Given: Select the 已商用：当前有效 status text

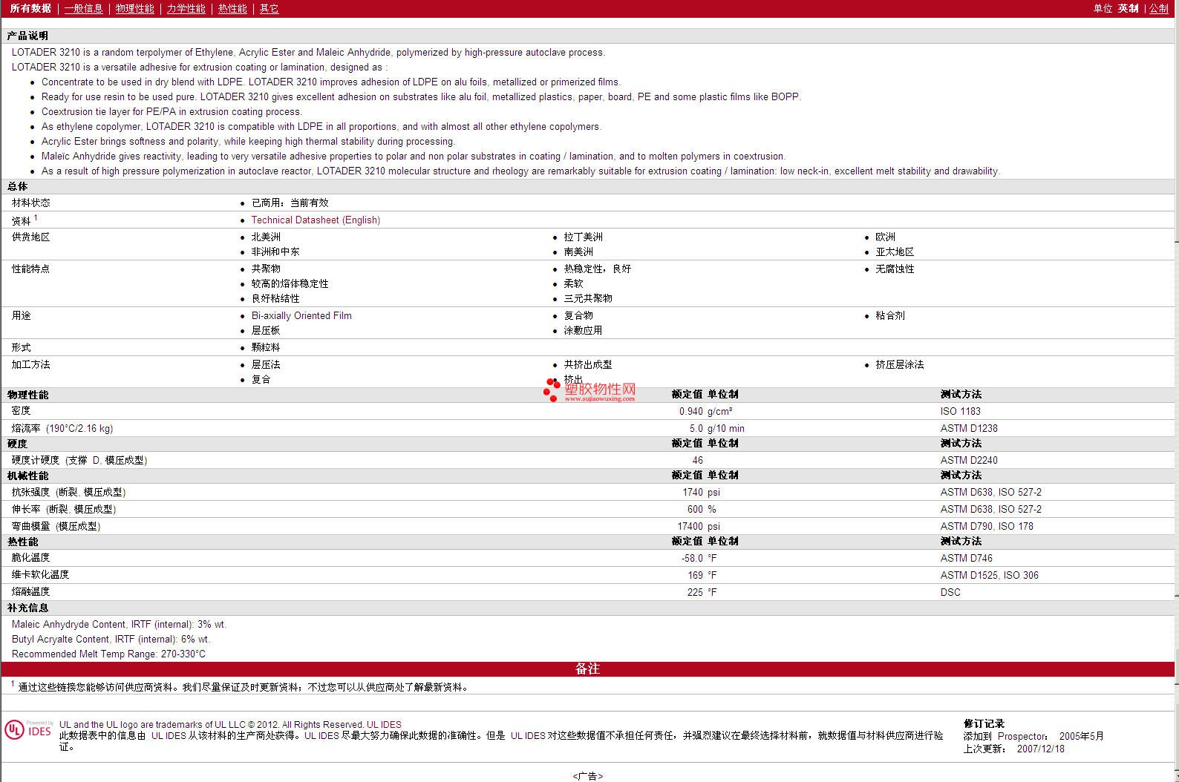Looking at the screenshot, I should 290,203.
